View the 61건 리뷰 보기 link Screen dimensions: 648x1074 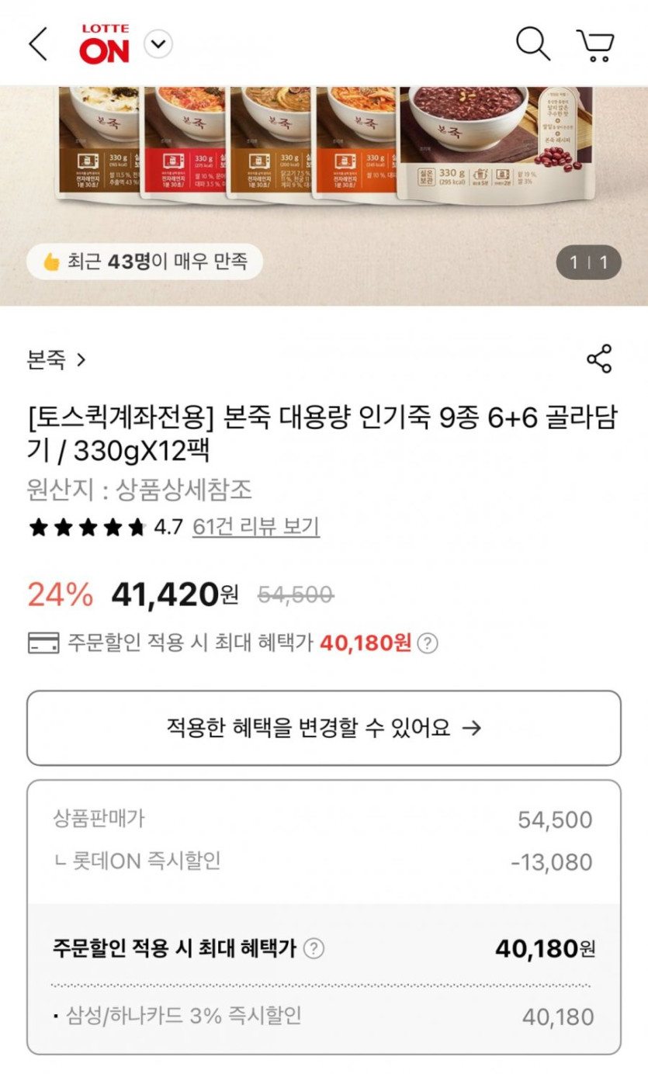click(255, 527)
